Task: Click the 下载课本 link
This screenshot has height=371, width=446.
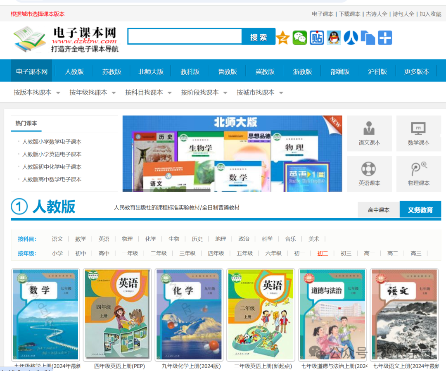Action: tap(350, 14)
